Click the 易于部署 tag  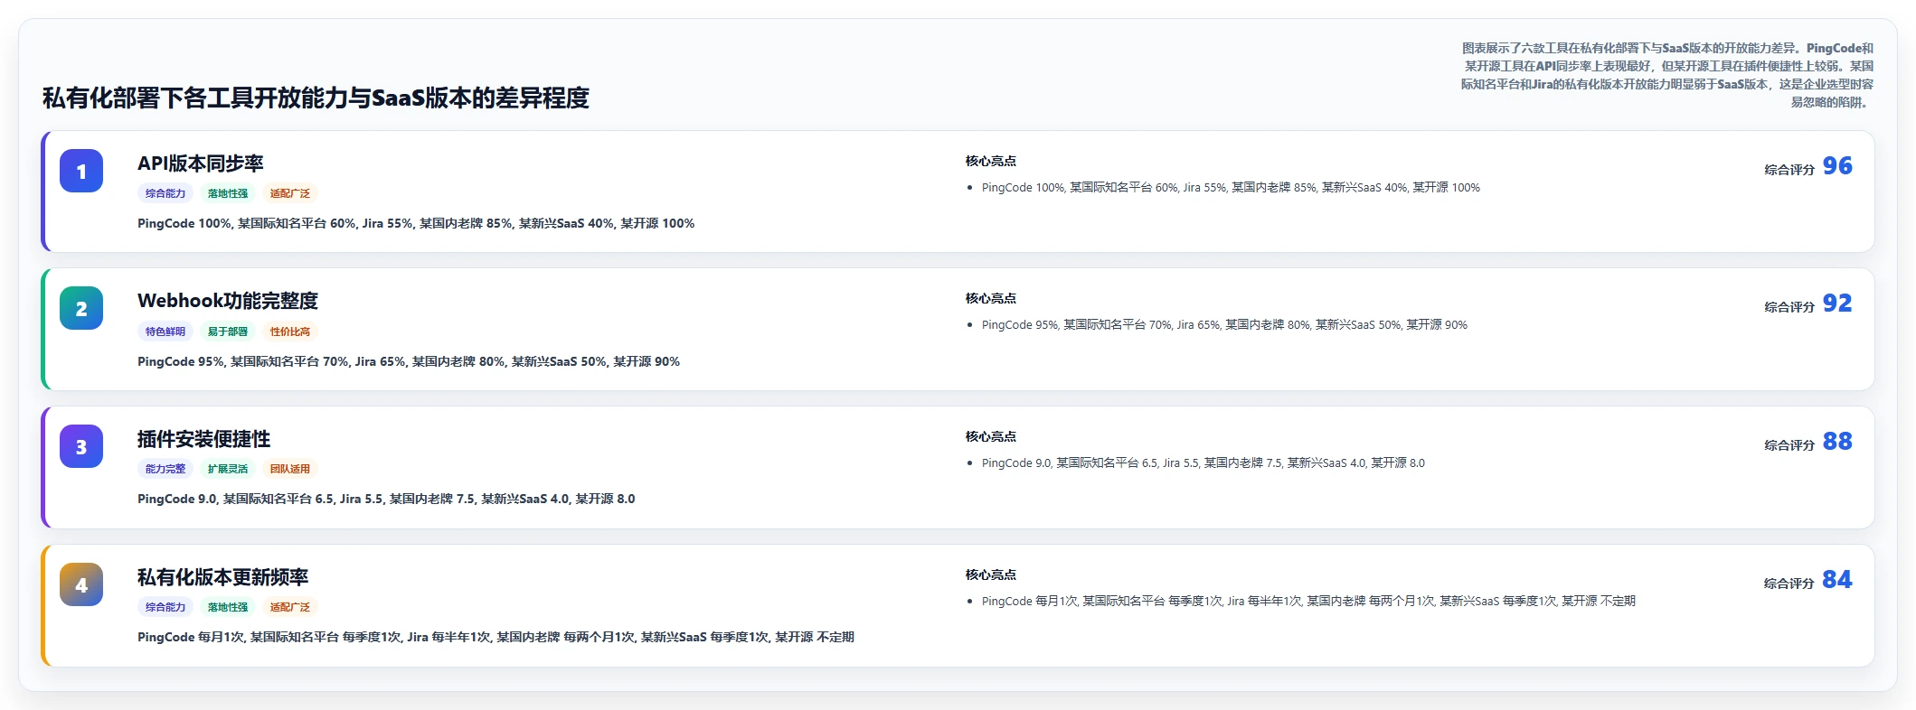(228, 332)
